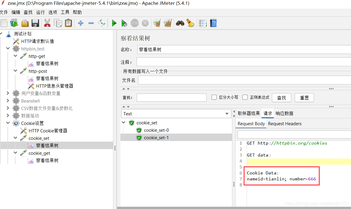The width and height of the screenshot is (351, 209).
Task: Toggle the 区分大小写 checkbox
Action: 214,97
